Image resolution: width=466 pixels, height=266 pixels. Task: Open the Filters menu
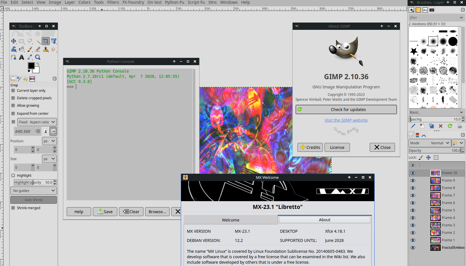113,2
